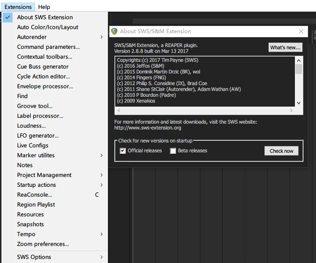The width and height of the screenshot is (316, 263).
Task: Select Auto Color/Icon/Layout
Action: click(x=55, y=27)
